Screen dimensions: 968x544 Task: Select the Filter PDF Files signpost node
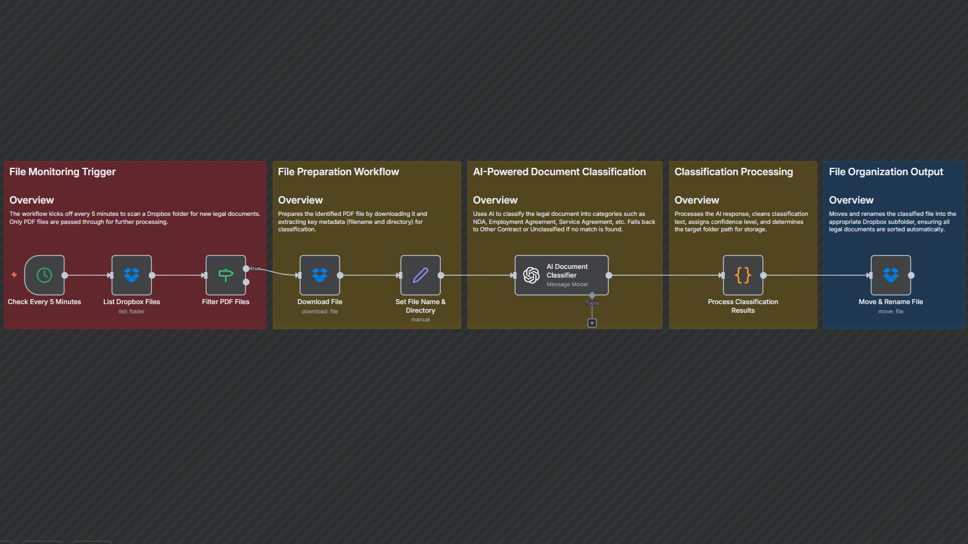point(225,275)
